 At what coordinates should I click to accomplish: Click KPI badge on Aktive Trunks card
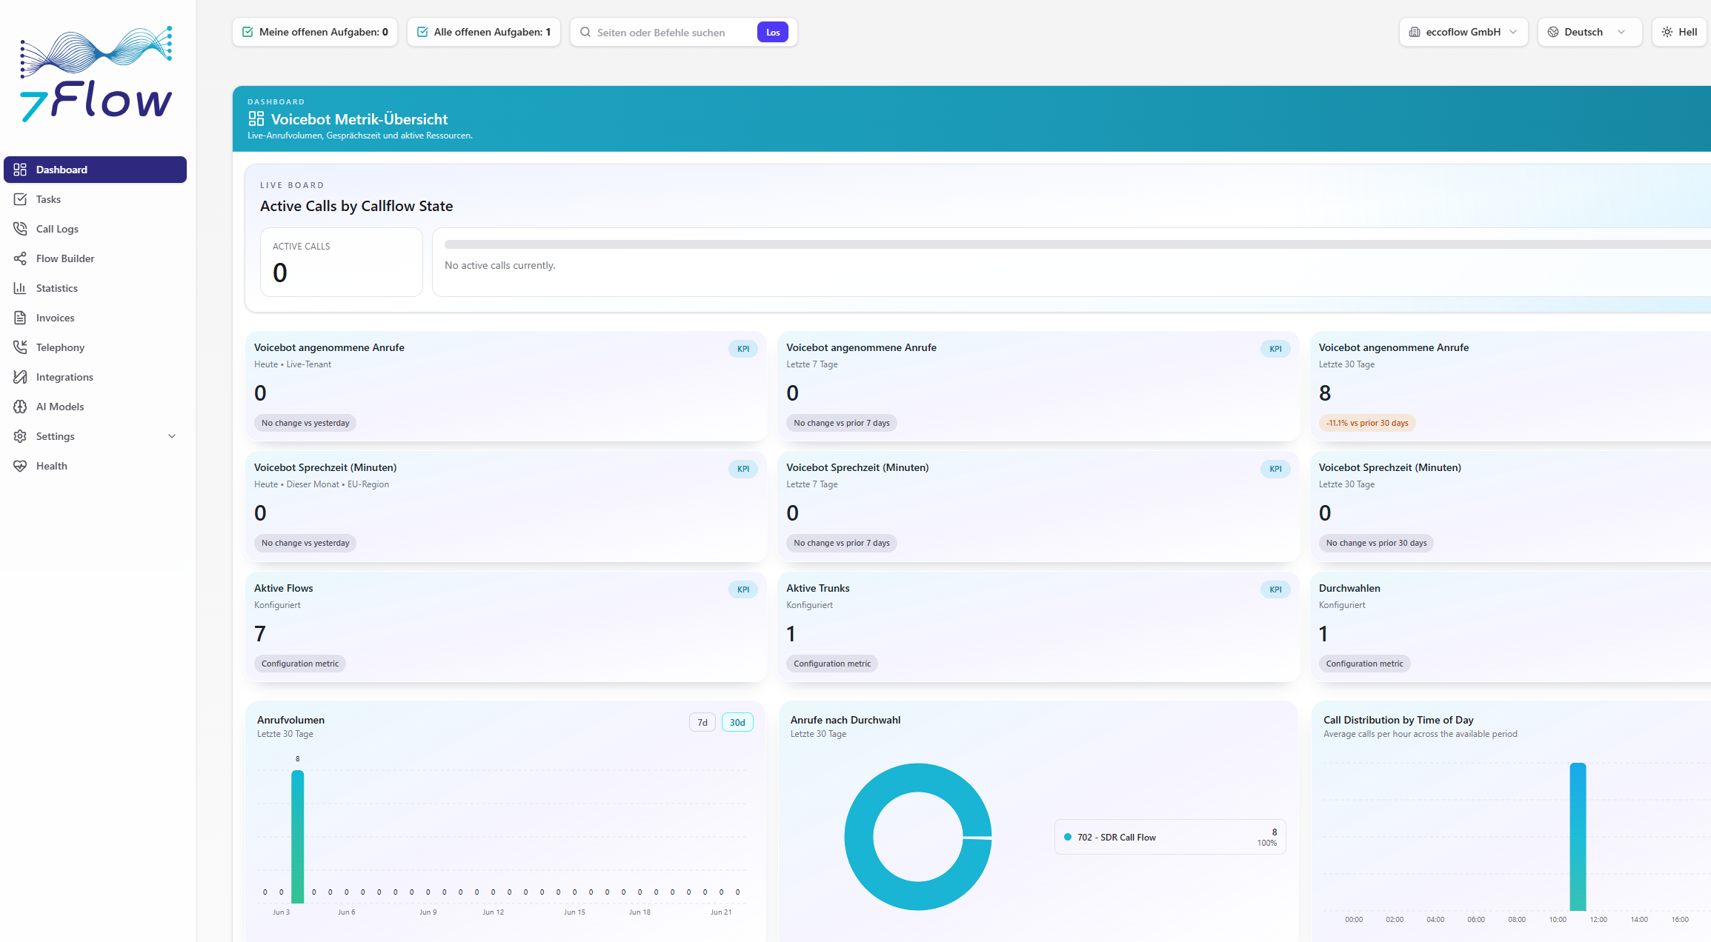pos(1275,589)
